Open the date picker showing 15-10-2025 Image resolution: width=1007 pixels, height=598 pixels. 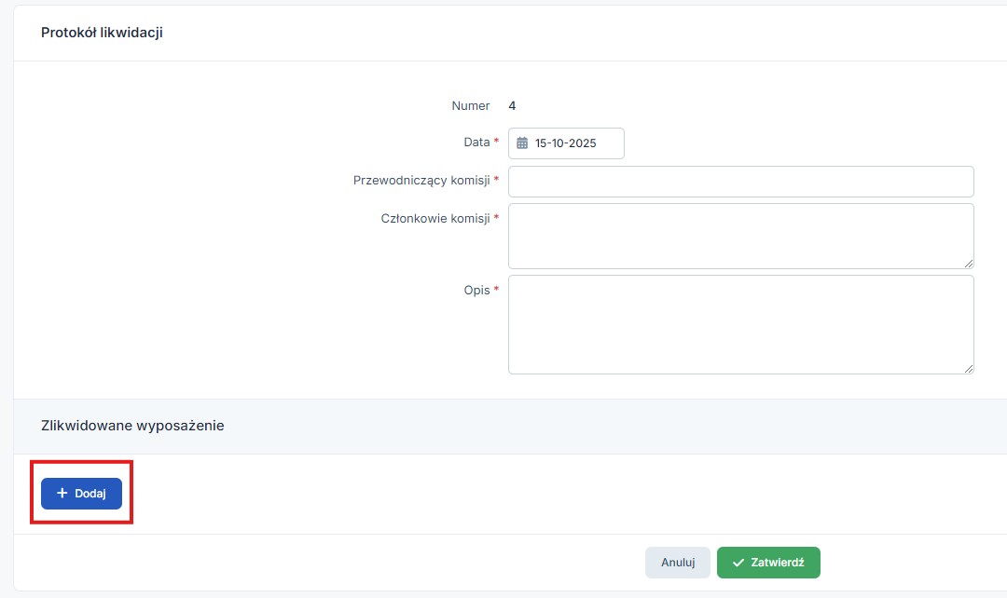click(566, 143)
